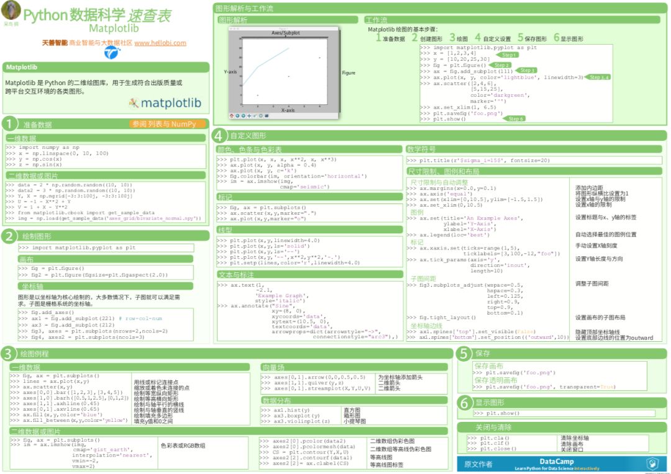Click the author avatar at top left
This screenshot has width=671, height=474.
[x=11, y=10]
